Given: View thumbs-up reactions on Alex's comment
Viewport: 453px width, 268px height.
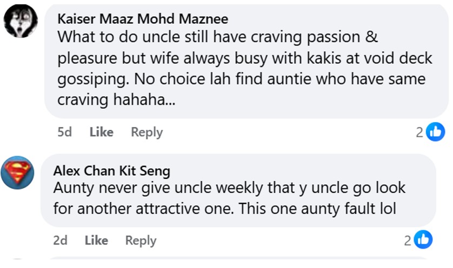Looking at the screenshot, I should click(x=423, y=239).
